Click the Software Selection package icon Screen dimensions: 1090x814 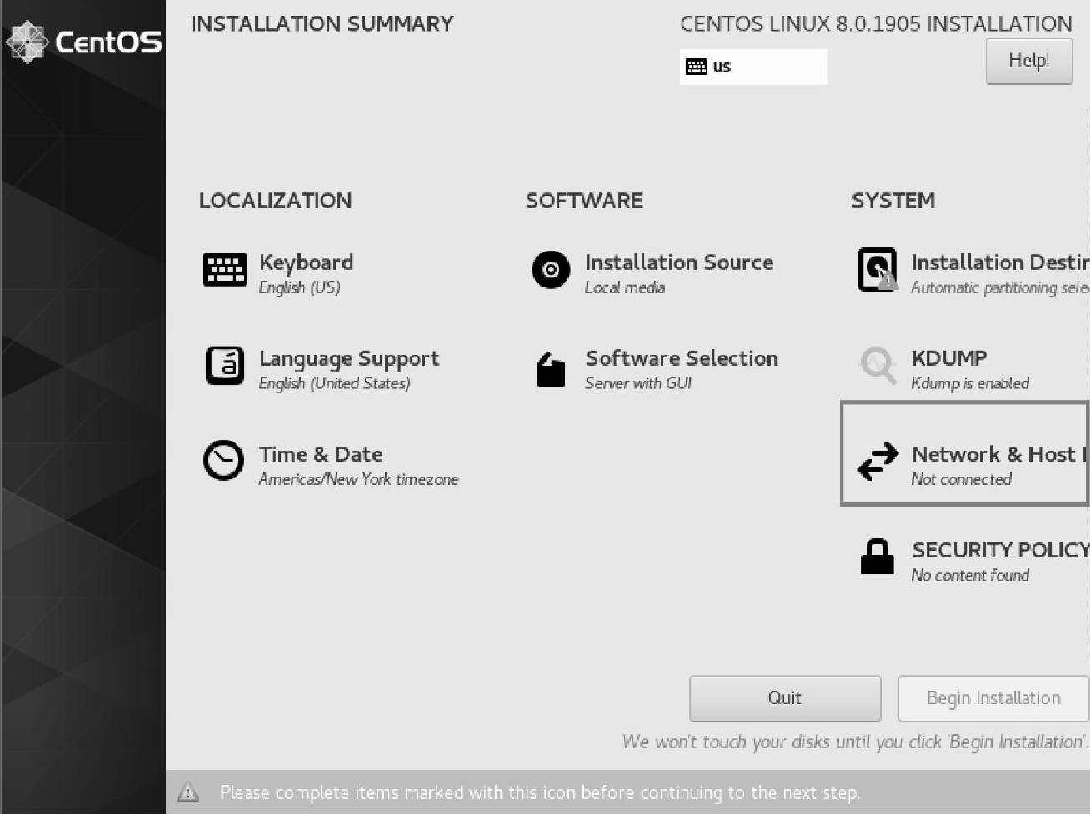click(551, 369)
